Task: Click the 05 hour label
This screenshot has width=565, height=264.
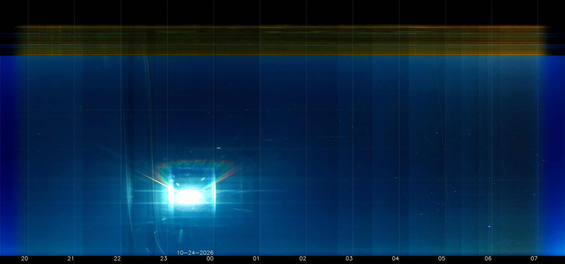Action: [442, 259]
